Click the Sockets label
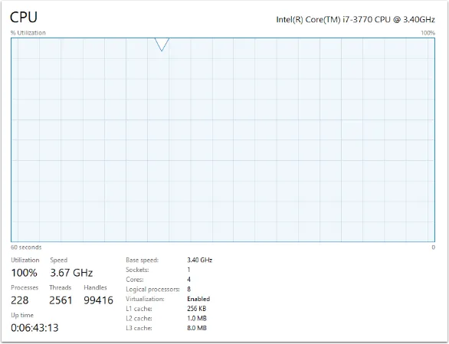The image size is (449, 344). pyautogui.click(x=137, y=270)
